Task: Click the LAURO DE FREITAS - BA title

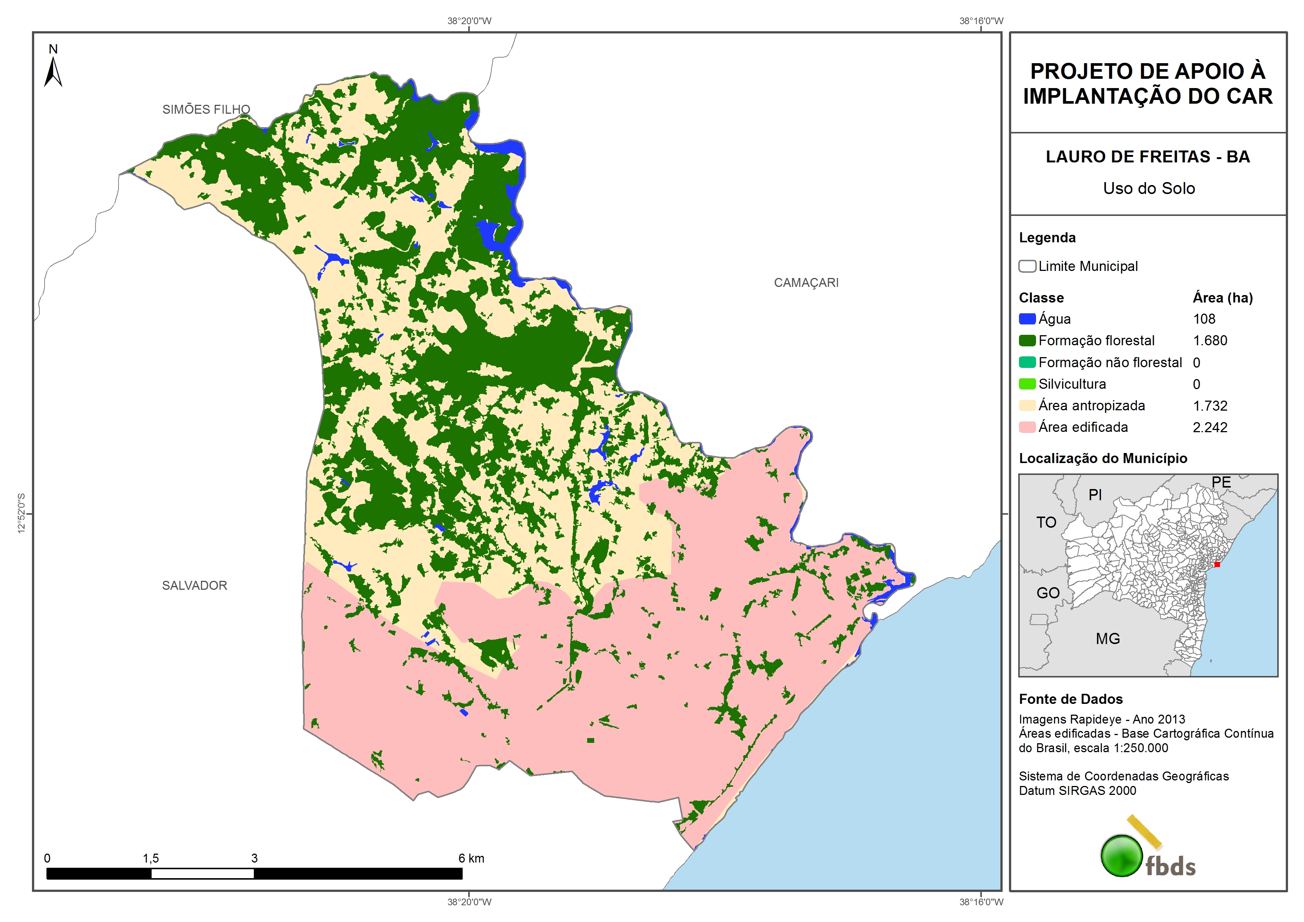Action: click(1148, 157)
